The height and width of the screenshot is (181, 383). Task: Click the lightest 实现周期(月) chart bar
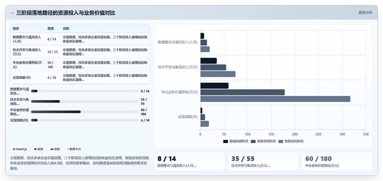coord(204,124)
